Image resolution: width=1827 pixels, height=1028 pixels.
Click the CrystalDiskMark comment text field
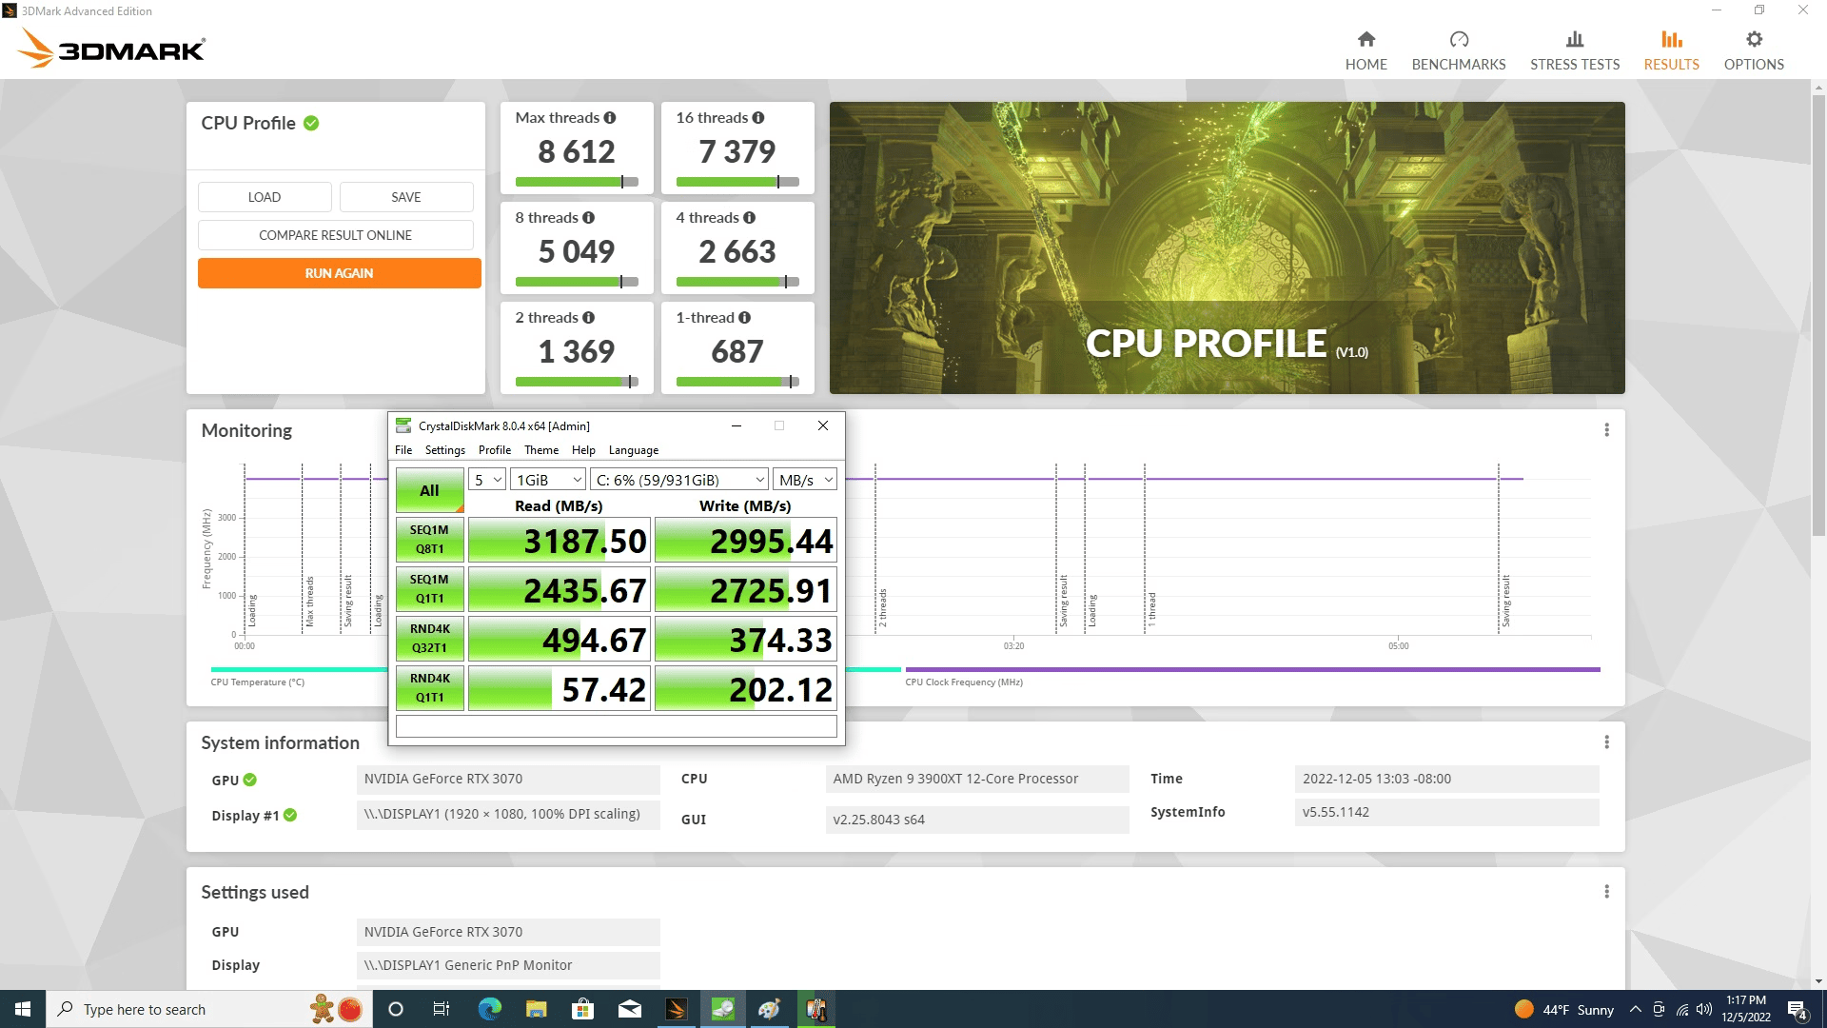616,726
